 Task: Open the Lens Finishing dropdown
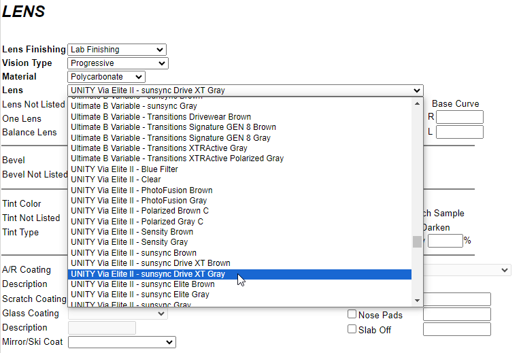point(117,50)
